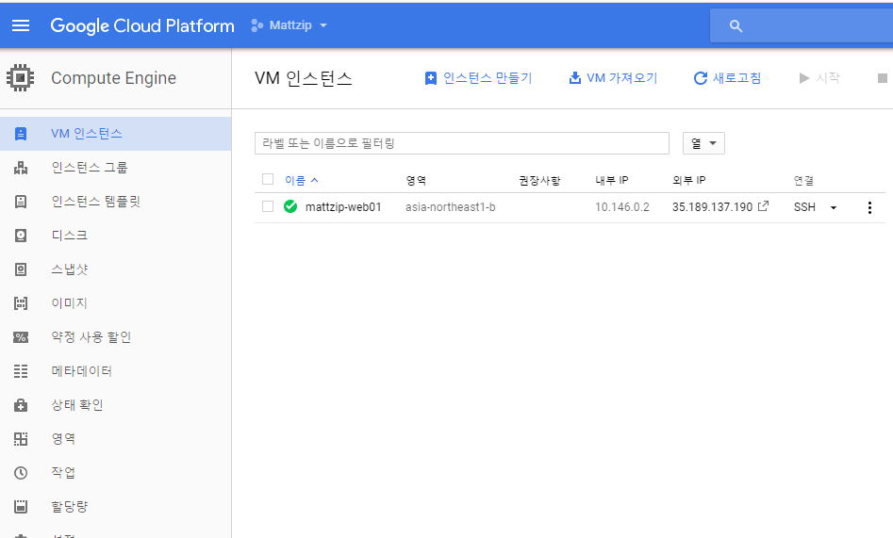Click the stop square icon in toolbar
The width and height of the screenshot is (893, 538).
coord(883,78)
